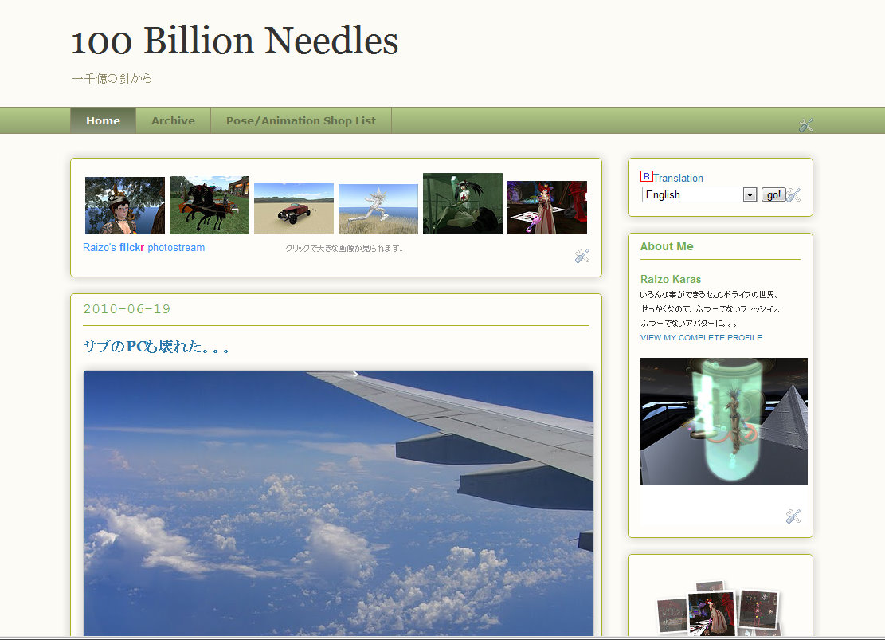Open the woman portrait flickr thumbnail
The height and width of the screenshot is (640, 885).
click(125, 206)
